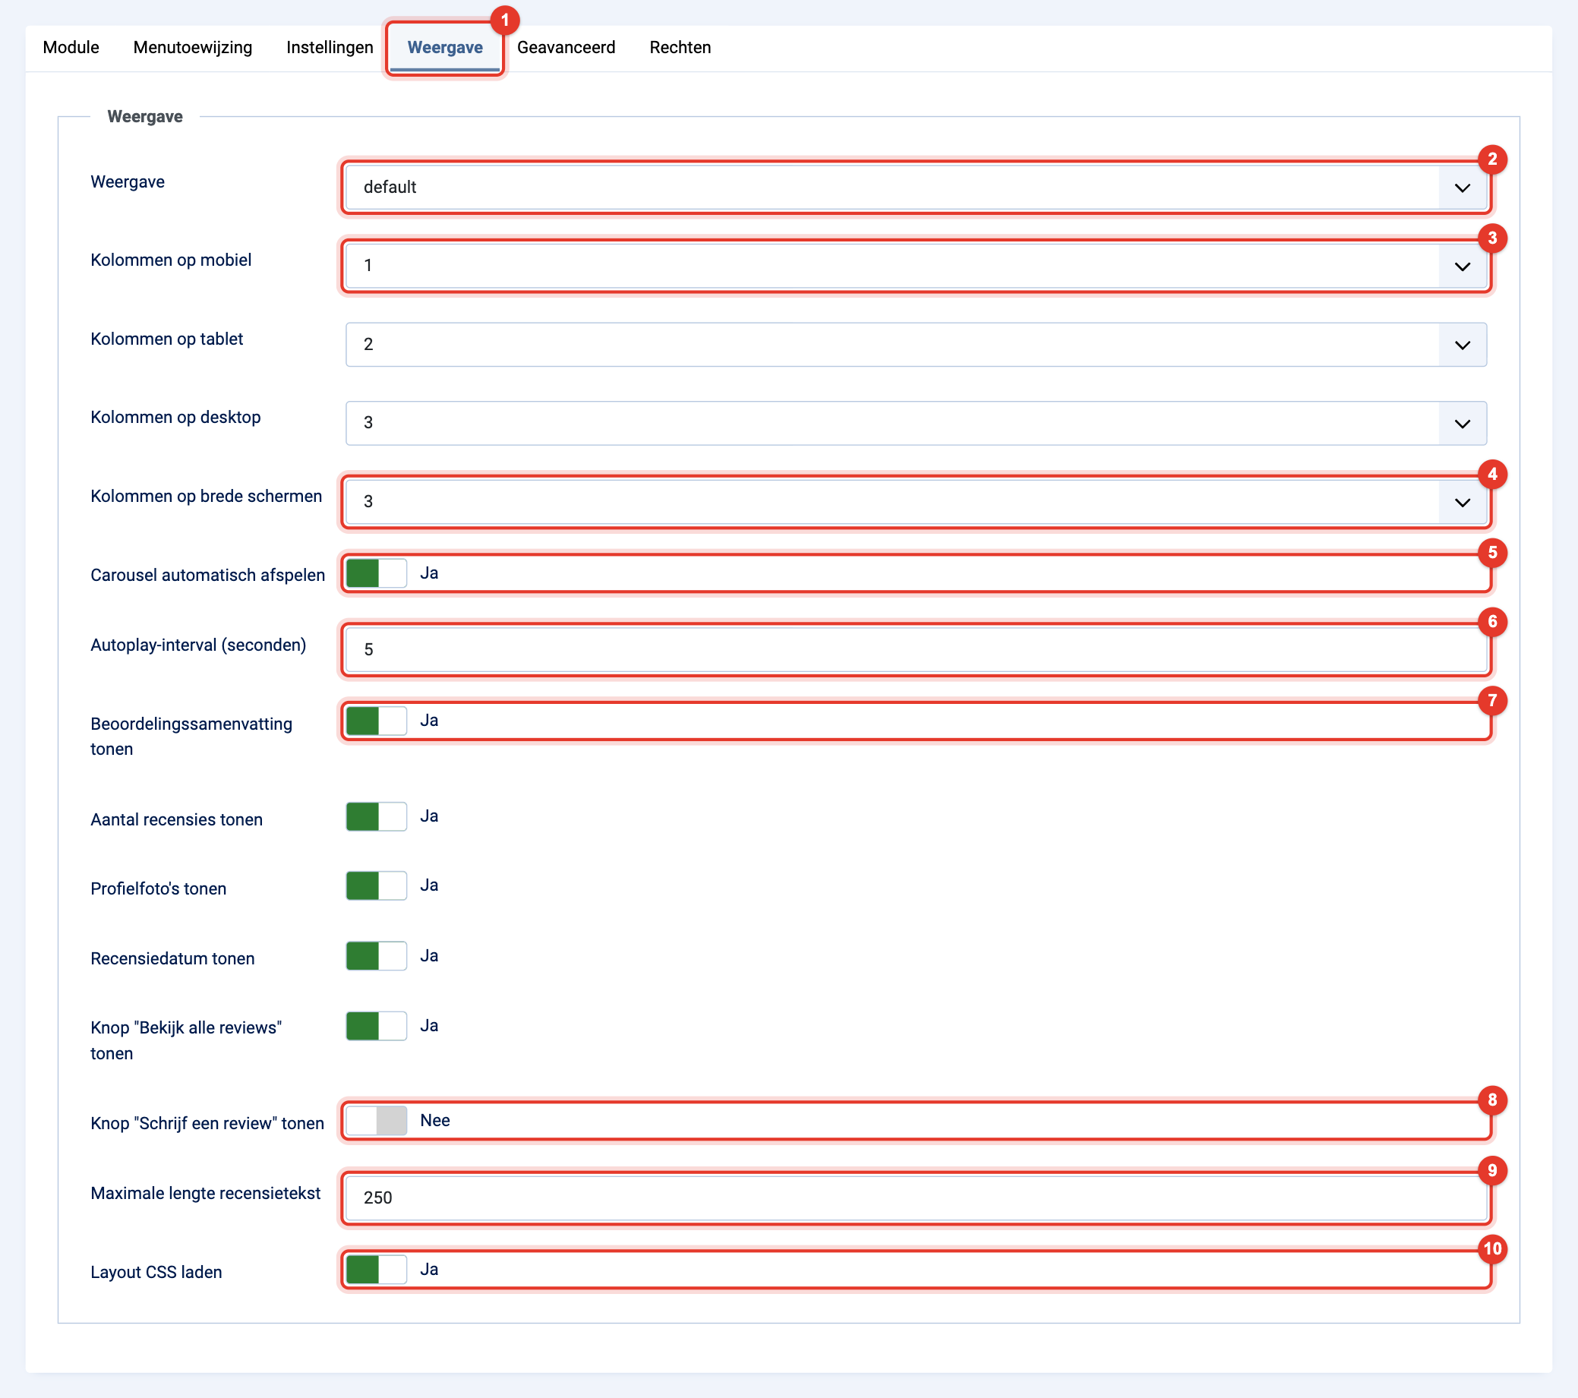Open the Weergave layout dropdown showing default

coord(916,187)
